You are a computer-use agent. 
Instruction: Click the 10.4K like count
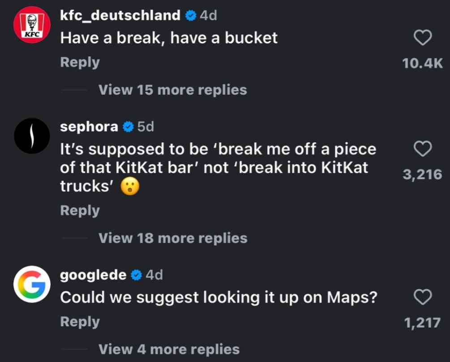(x=422, y=64)
